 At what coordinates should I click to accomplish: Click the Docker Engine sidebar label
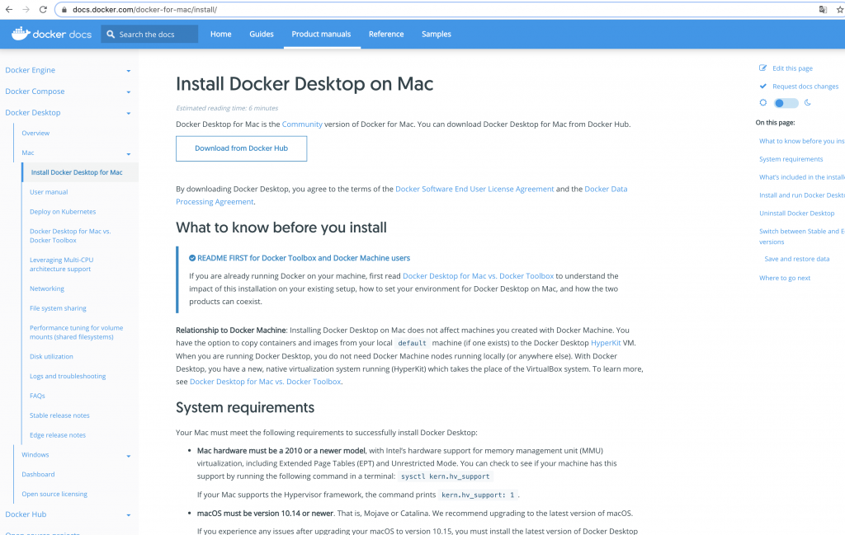[31, 70]
